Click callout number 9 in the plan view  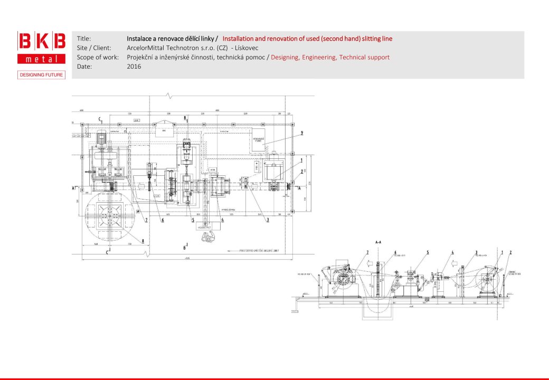coord(301,134)
